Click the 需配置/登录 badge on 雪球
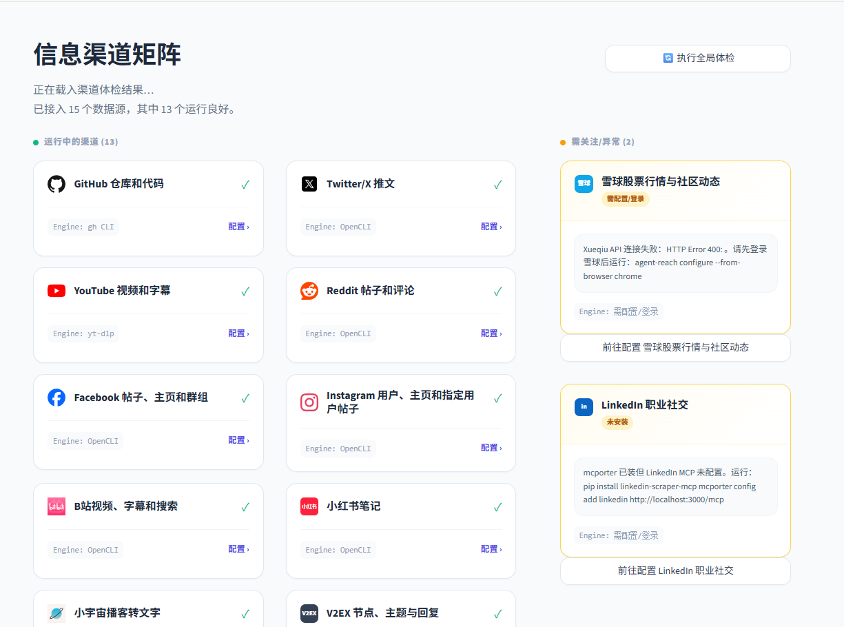Image resolution: width=844 pixels, height=627 pixels. (626, 199)
